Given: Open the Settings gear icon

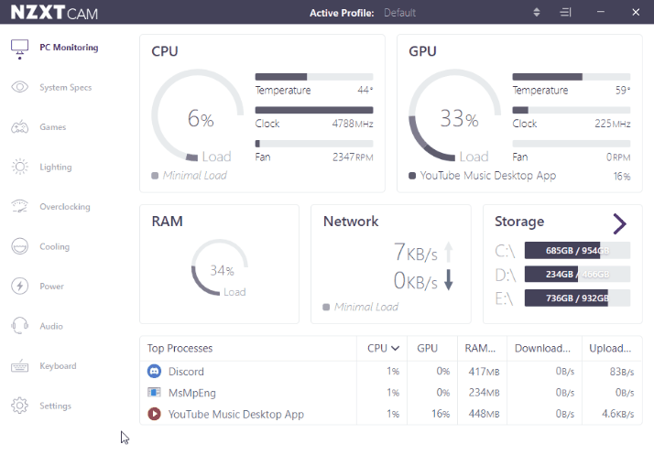Looking at the screenshot, I should click(19, 406).
